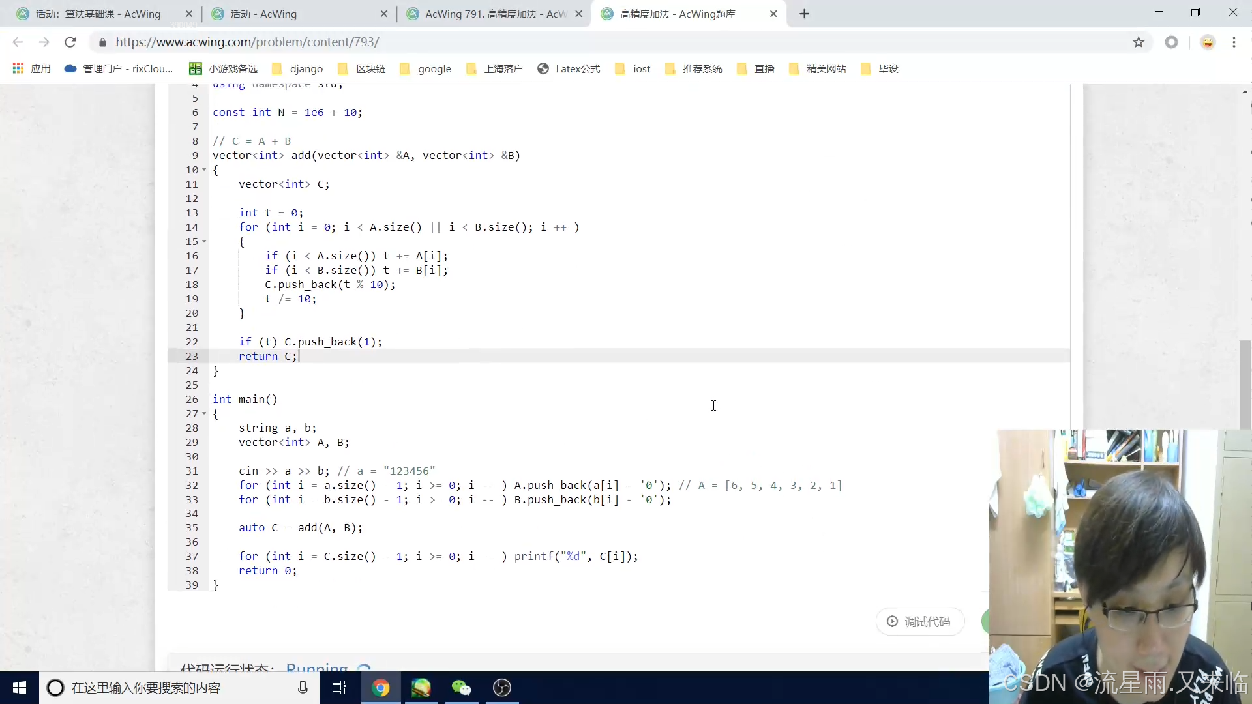
Task: Click the profile avatar icon
Action: click(x=1208, y=42)
